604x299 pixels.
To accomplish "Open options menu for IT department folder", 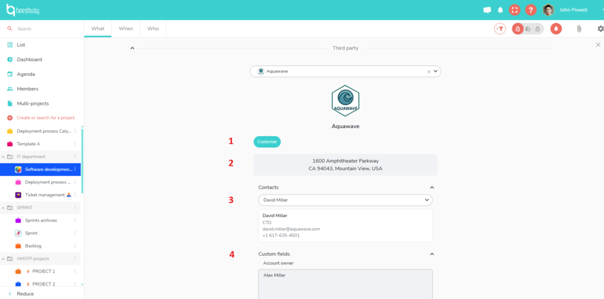I will click(x=75, y=156).
